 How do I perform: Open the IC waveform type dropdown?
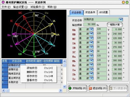pyautogui.click(x=91, y=51)
